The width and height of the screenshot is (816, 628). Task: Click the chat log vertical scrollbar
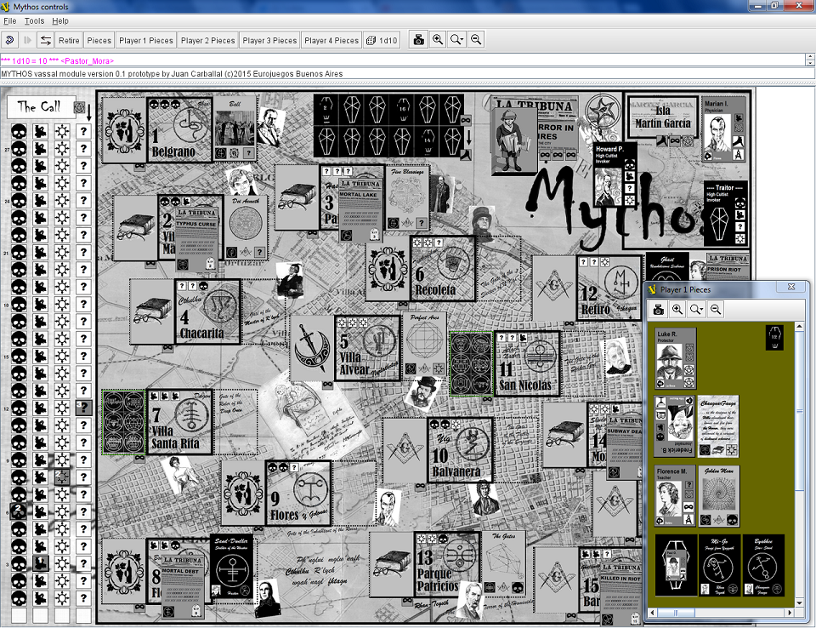click(x=810, y=60)
